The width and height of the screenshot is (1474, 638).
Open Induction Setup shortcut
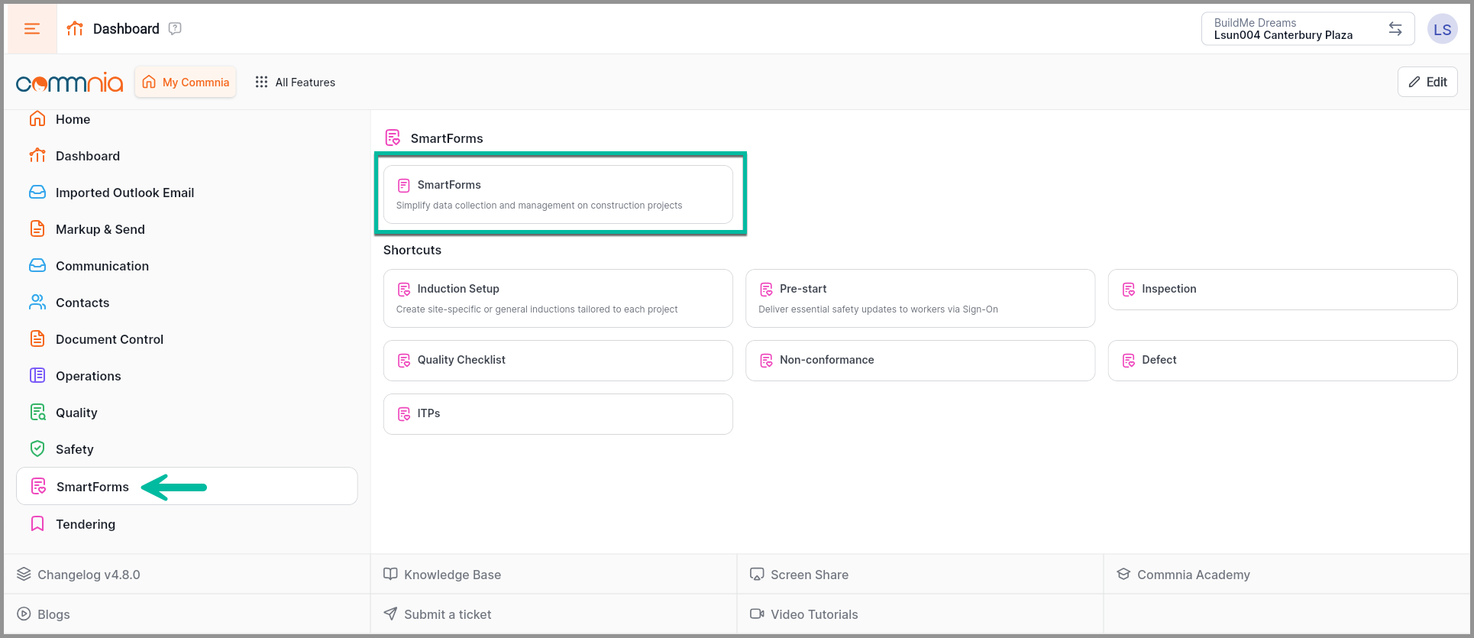pos(558,298)
